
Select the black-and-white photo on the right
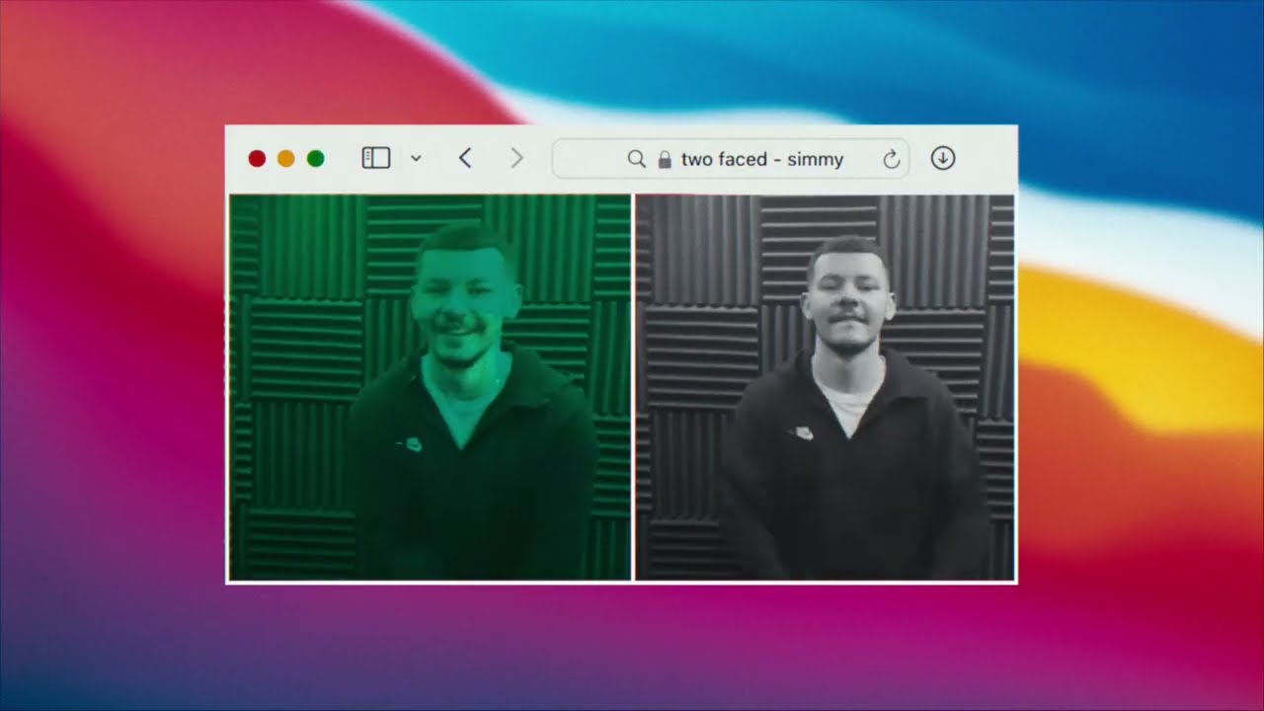click(x=825, y=387)
